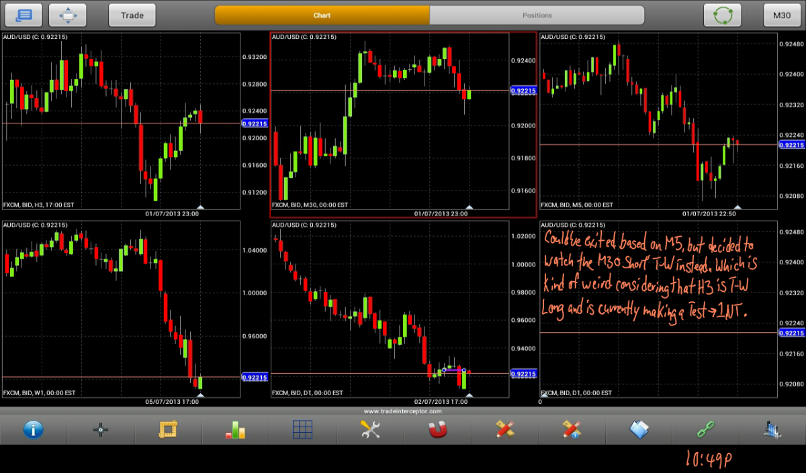The width and height of the screenshot is (806, 473).
Task: Click the 1.04000 price axis label
Action: coord(255,250)
